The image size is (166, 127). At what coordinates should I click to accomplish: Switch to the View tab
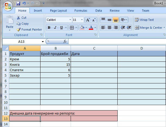[x=130, y=11]
